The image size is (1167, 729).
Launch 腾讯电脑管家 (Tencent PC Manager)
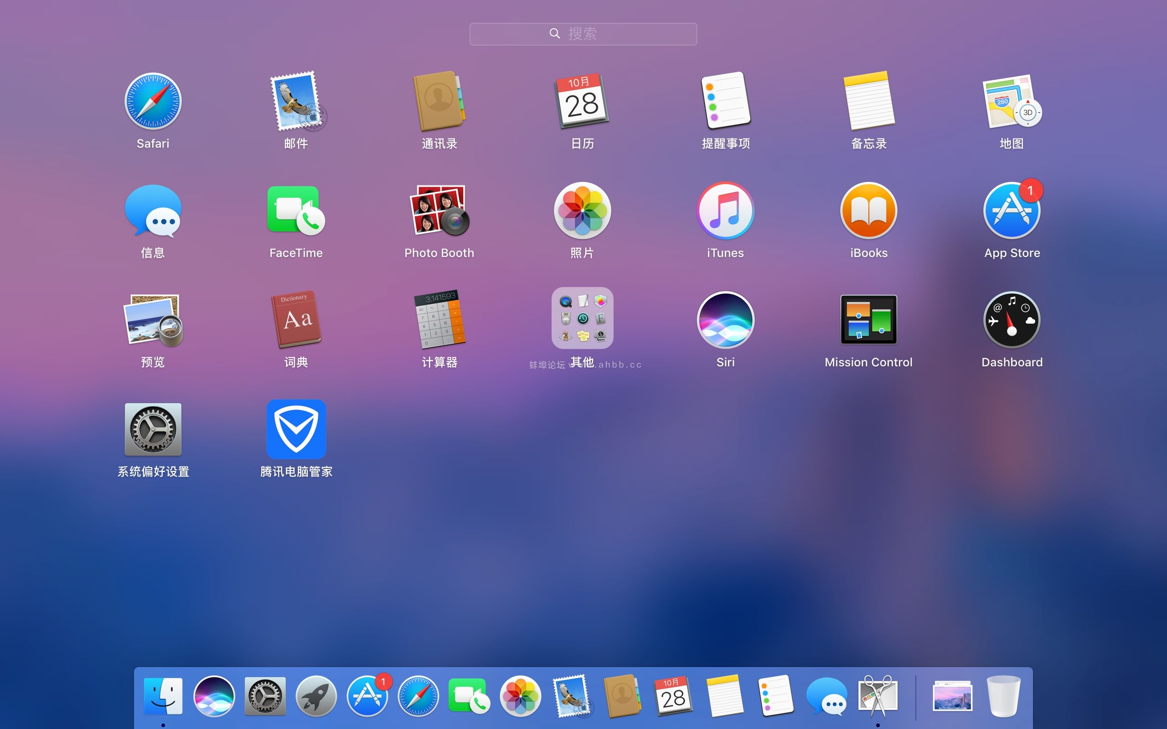click(296, 429)
